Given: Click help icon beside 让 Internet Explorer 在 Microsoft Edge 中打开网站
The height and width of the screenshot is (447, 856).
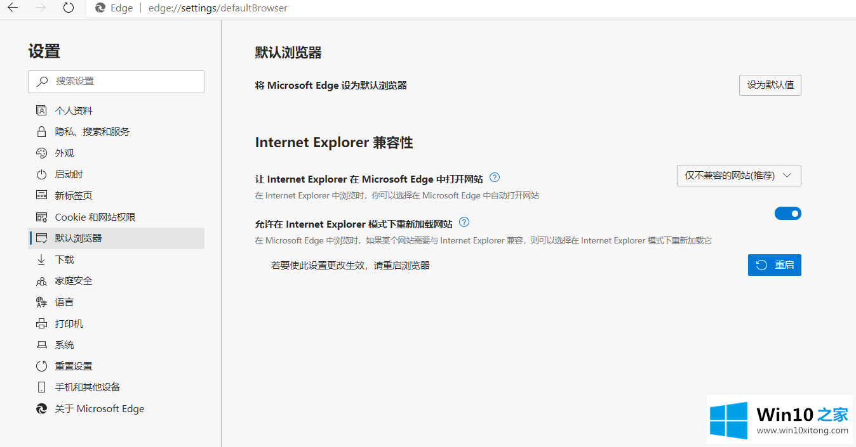Looking at the screenshot, I should (495, 178).
